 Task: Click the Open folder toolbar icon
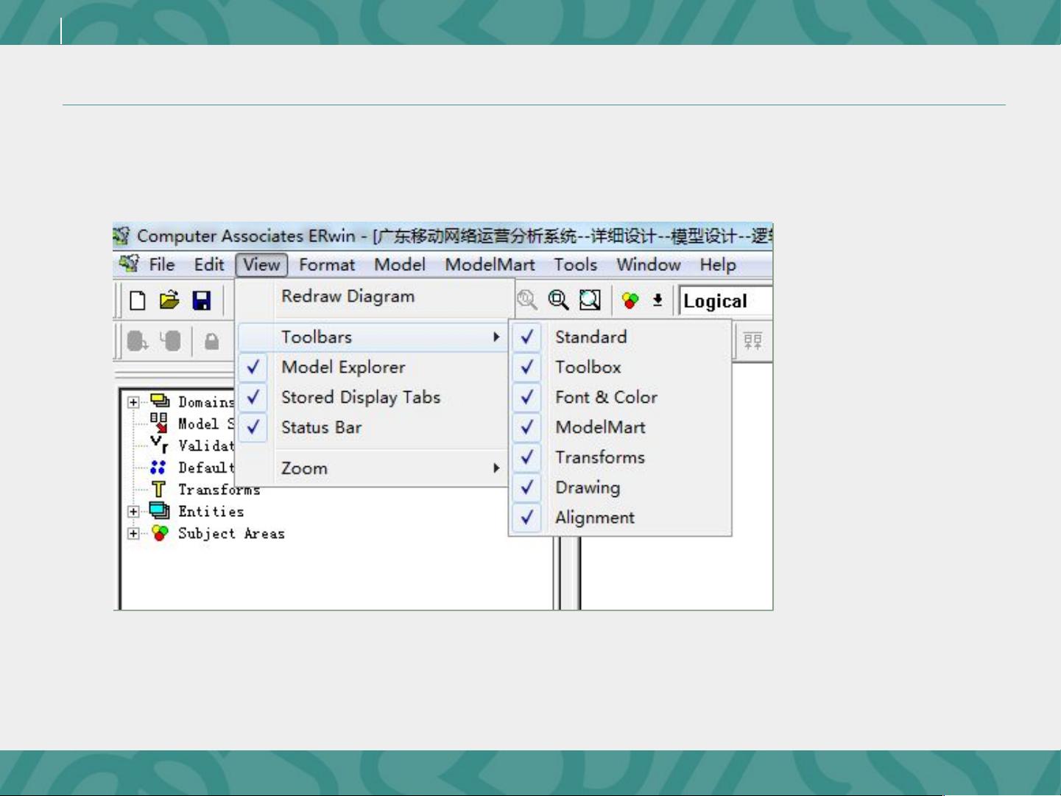[x=169, y=300]
